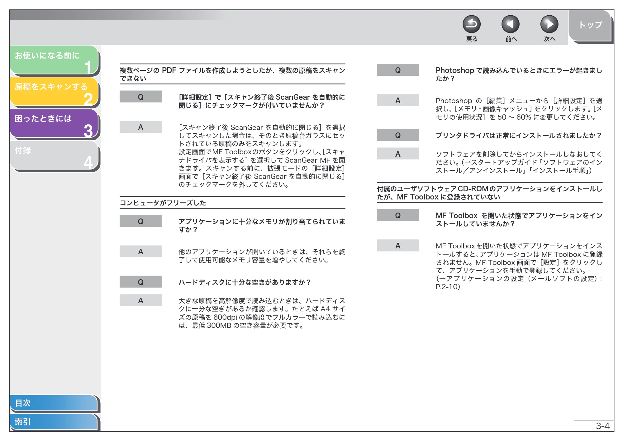
Task: Click the answer text about メモリ・画像キャッシュ
Action: pos(519,109)
